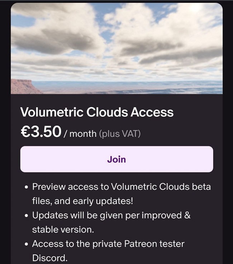Click the "files, and early updates!" text
This screenshot has width=233, height=264.
(x=82, y=201)
